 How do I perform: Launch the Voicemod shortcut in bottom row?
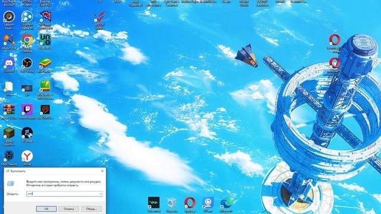(x=154, y=203)
